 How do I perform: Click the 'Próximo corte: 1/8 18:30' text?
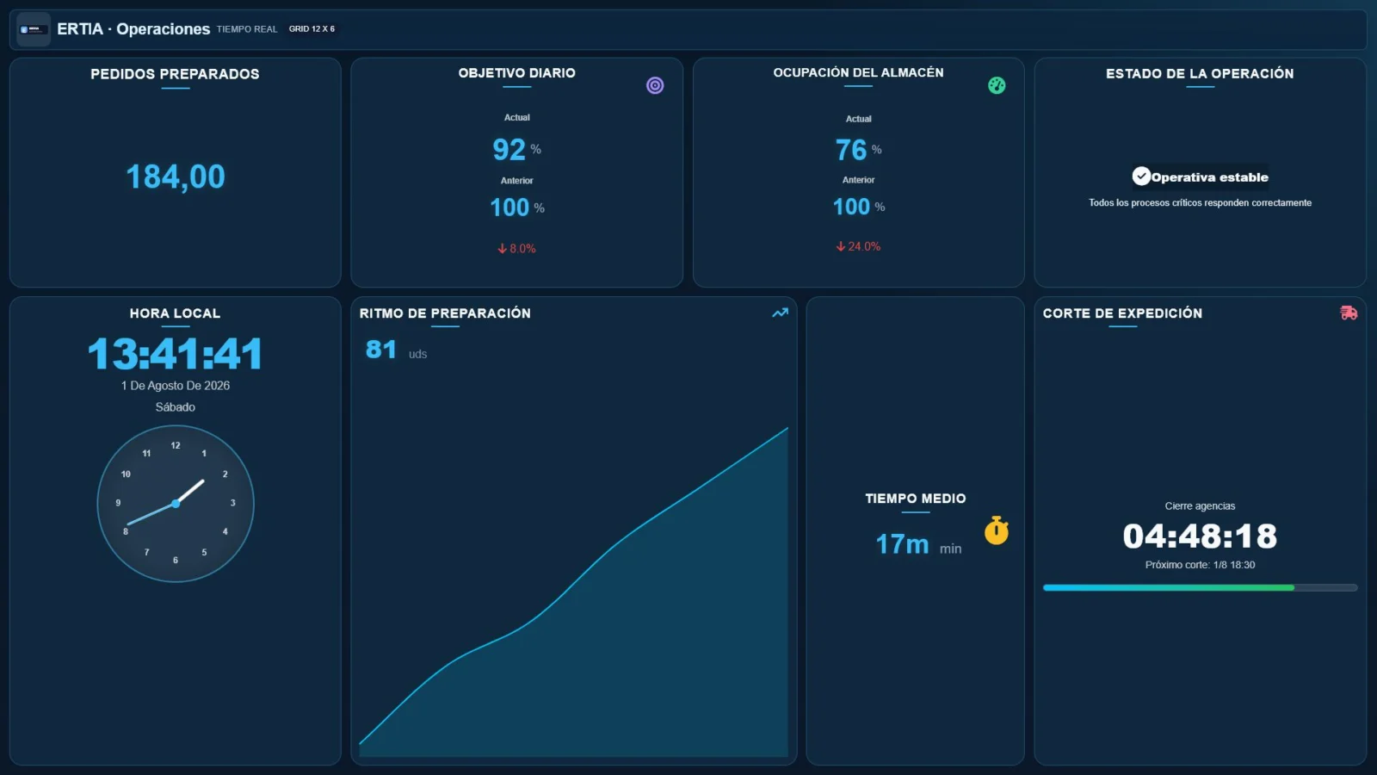pyautogui.click(x=1200, y=565)
